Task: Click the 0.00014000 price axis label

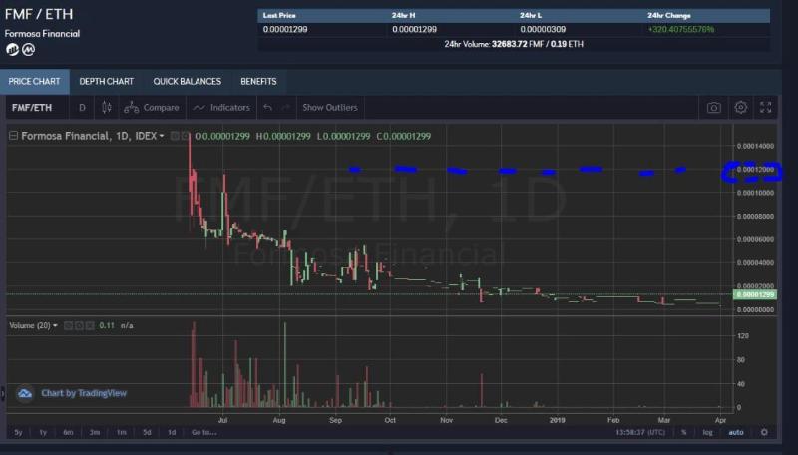Action: [x=755, y=146]
